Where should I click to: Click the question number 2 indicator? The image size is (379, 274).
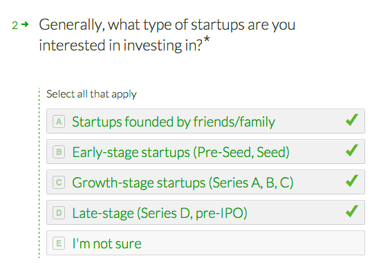click(x=15, y=26)
